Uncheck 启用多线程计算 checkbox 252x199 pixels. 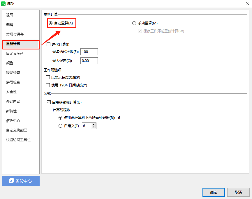click(x=49, y=102)
